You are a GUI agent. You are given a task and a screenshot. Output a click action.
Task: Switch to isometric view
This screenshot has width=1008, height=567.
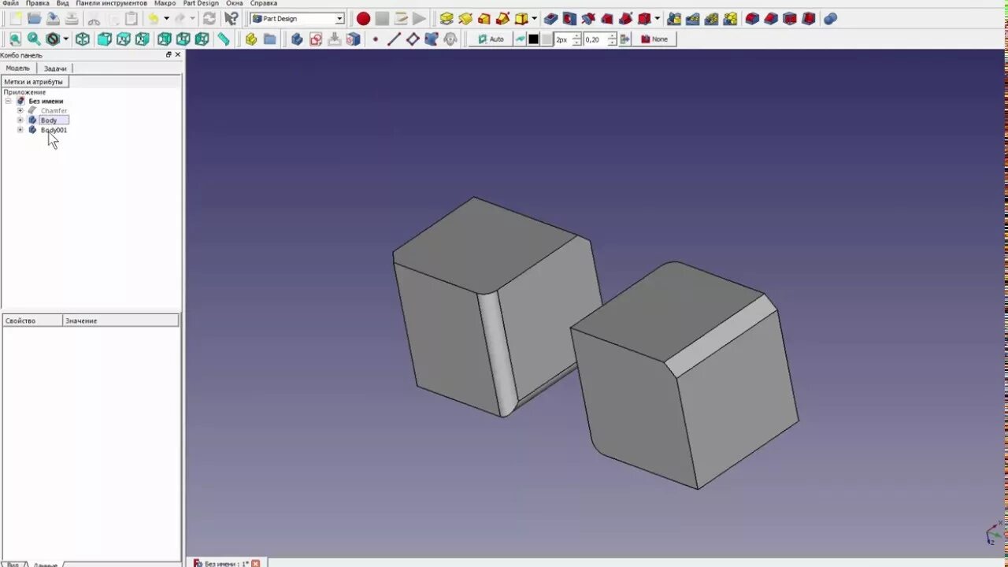(x=83, y=39)
